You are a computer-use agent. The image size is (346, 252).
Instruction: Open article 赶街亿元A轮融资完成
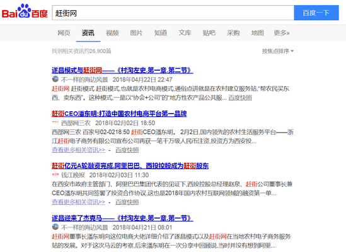130,165
